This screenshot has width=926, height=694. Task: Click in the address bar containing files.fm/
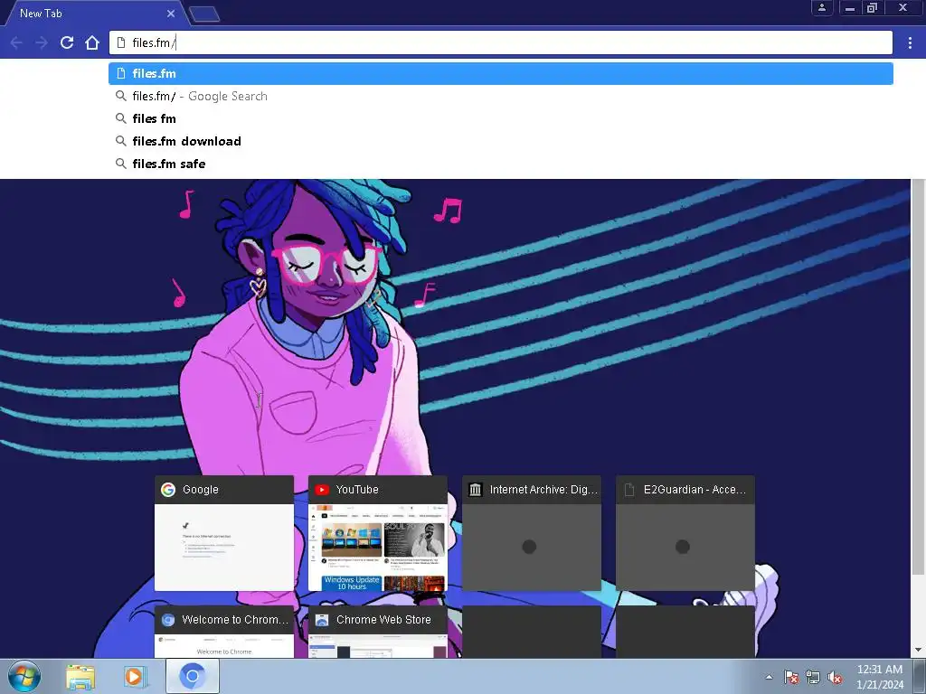pyautogui.click(x=501, y=42)
